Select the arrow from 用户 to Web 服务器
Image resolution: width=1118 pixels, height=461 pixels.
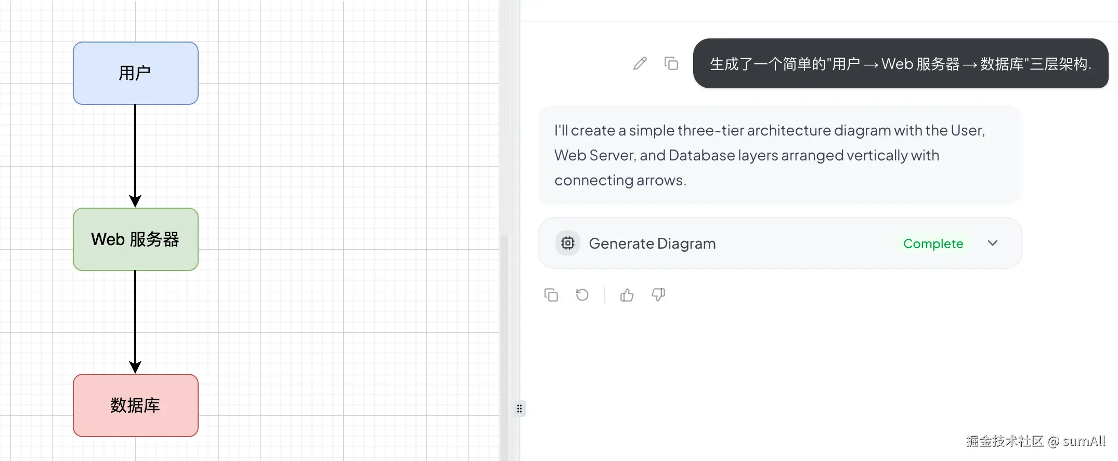click(x=135, y=155)
